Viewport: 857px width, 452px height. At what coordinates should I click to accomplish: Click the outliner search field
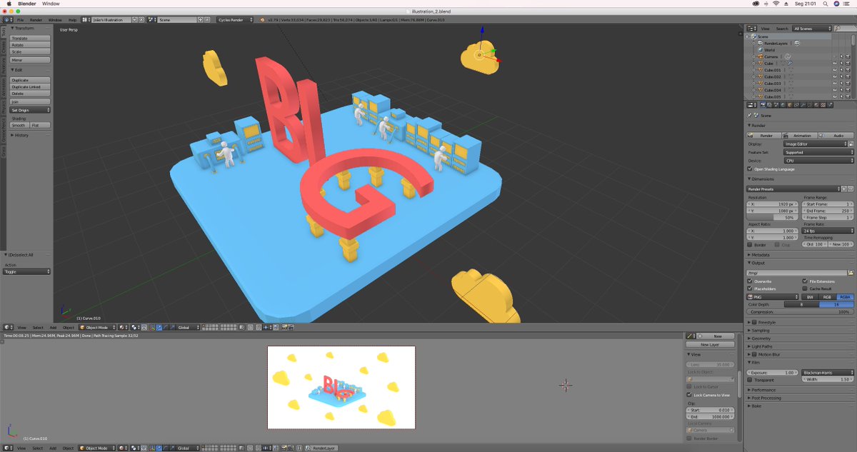coord(845,29)
